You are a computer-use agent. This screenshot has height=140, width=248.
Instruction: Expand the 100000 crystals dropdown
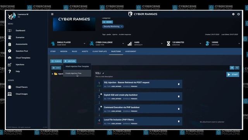tap(239, 44)
